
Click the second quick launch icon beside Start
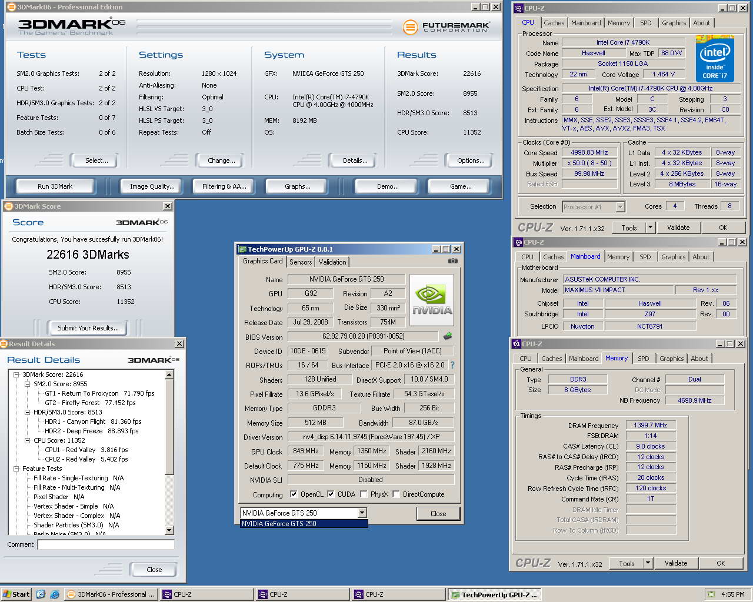(x=54, y=594)
